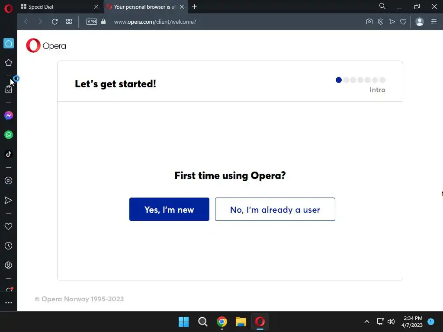The width and height of the screenshot is (443, 332).
Task: Add page to bookmarks heart icon
Action: pyautogui.click(x=403, y=22)
